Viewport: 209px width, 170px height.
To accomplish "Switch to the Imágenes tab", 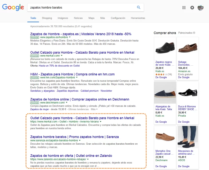I will click(x=63, y=18).
